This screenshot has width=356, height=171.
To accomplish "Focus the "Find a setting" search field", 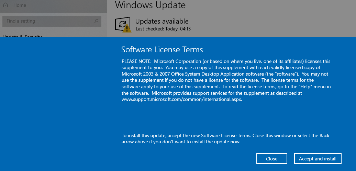I will tap(48, 21).
